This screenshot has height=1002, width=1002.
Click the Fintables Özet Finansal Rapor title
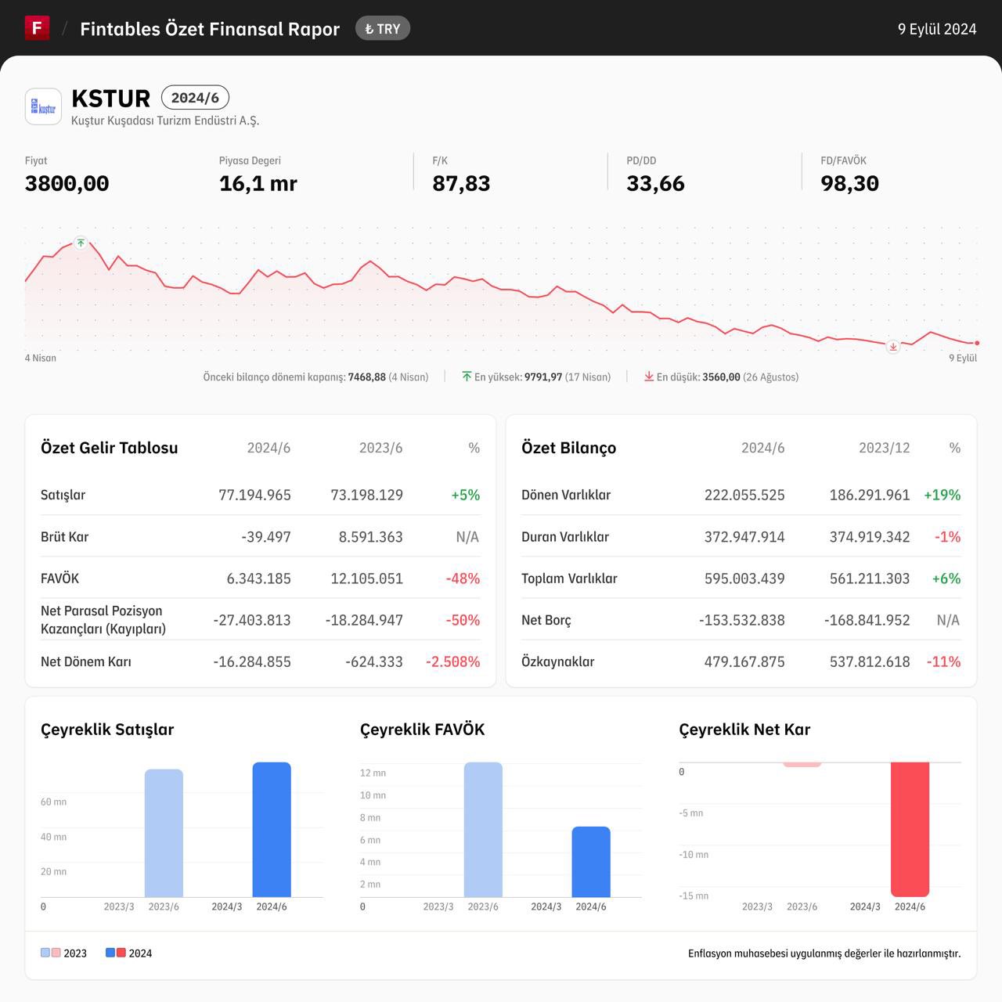(x=210, y=29)
